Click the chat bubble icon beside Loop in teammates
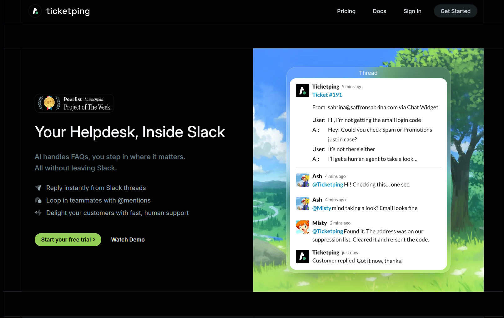504x318 pixels. coord(38,200)
